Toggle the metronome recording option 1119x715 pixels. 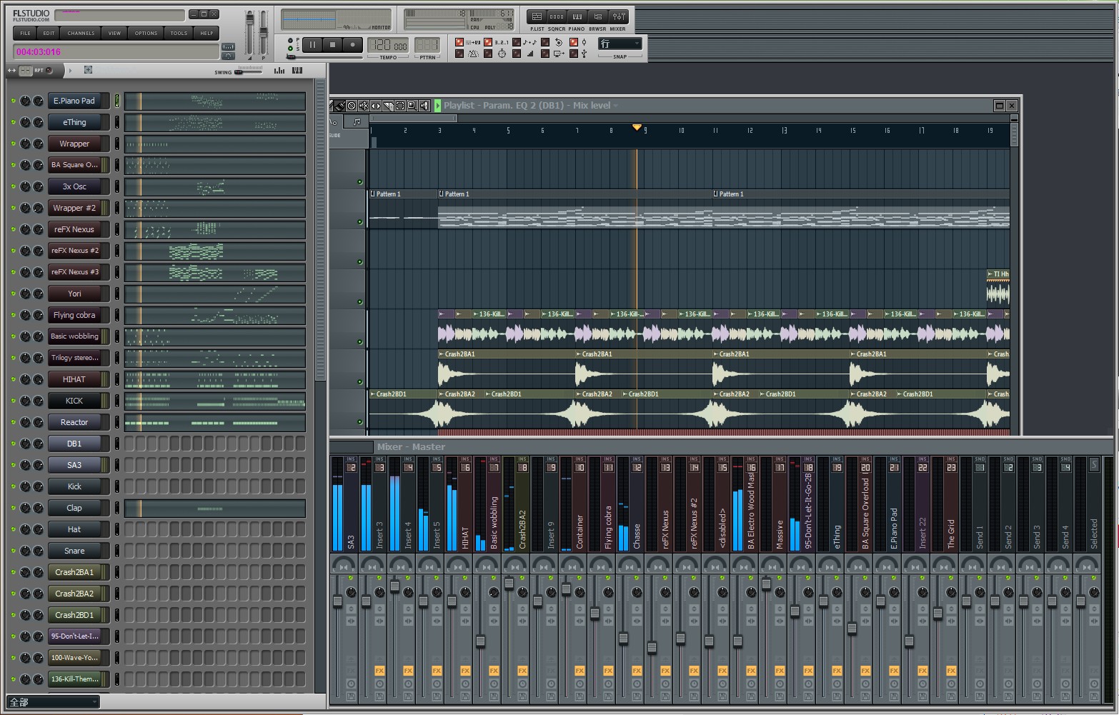[459, 54]
